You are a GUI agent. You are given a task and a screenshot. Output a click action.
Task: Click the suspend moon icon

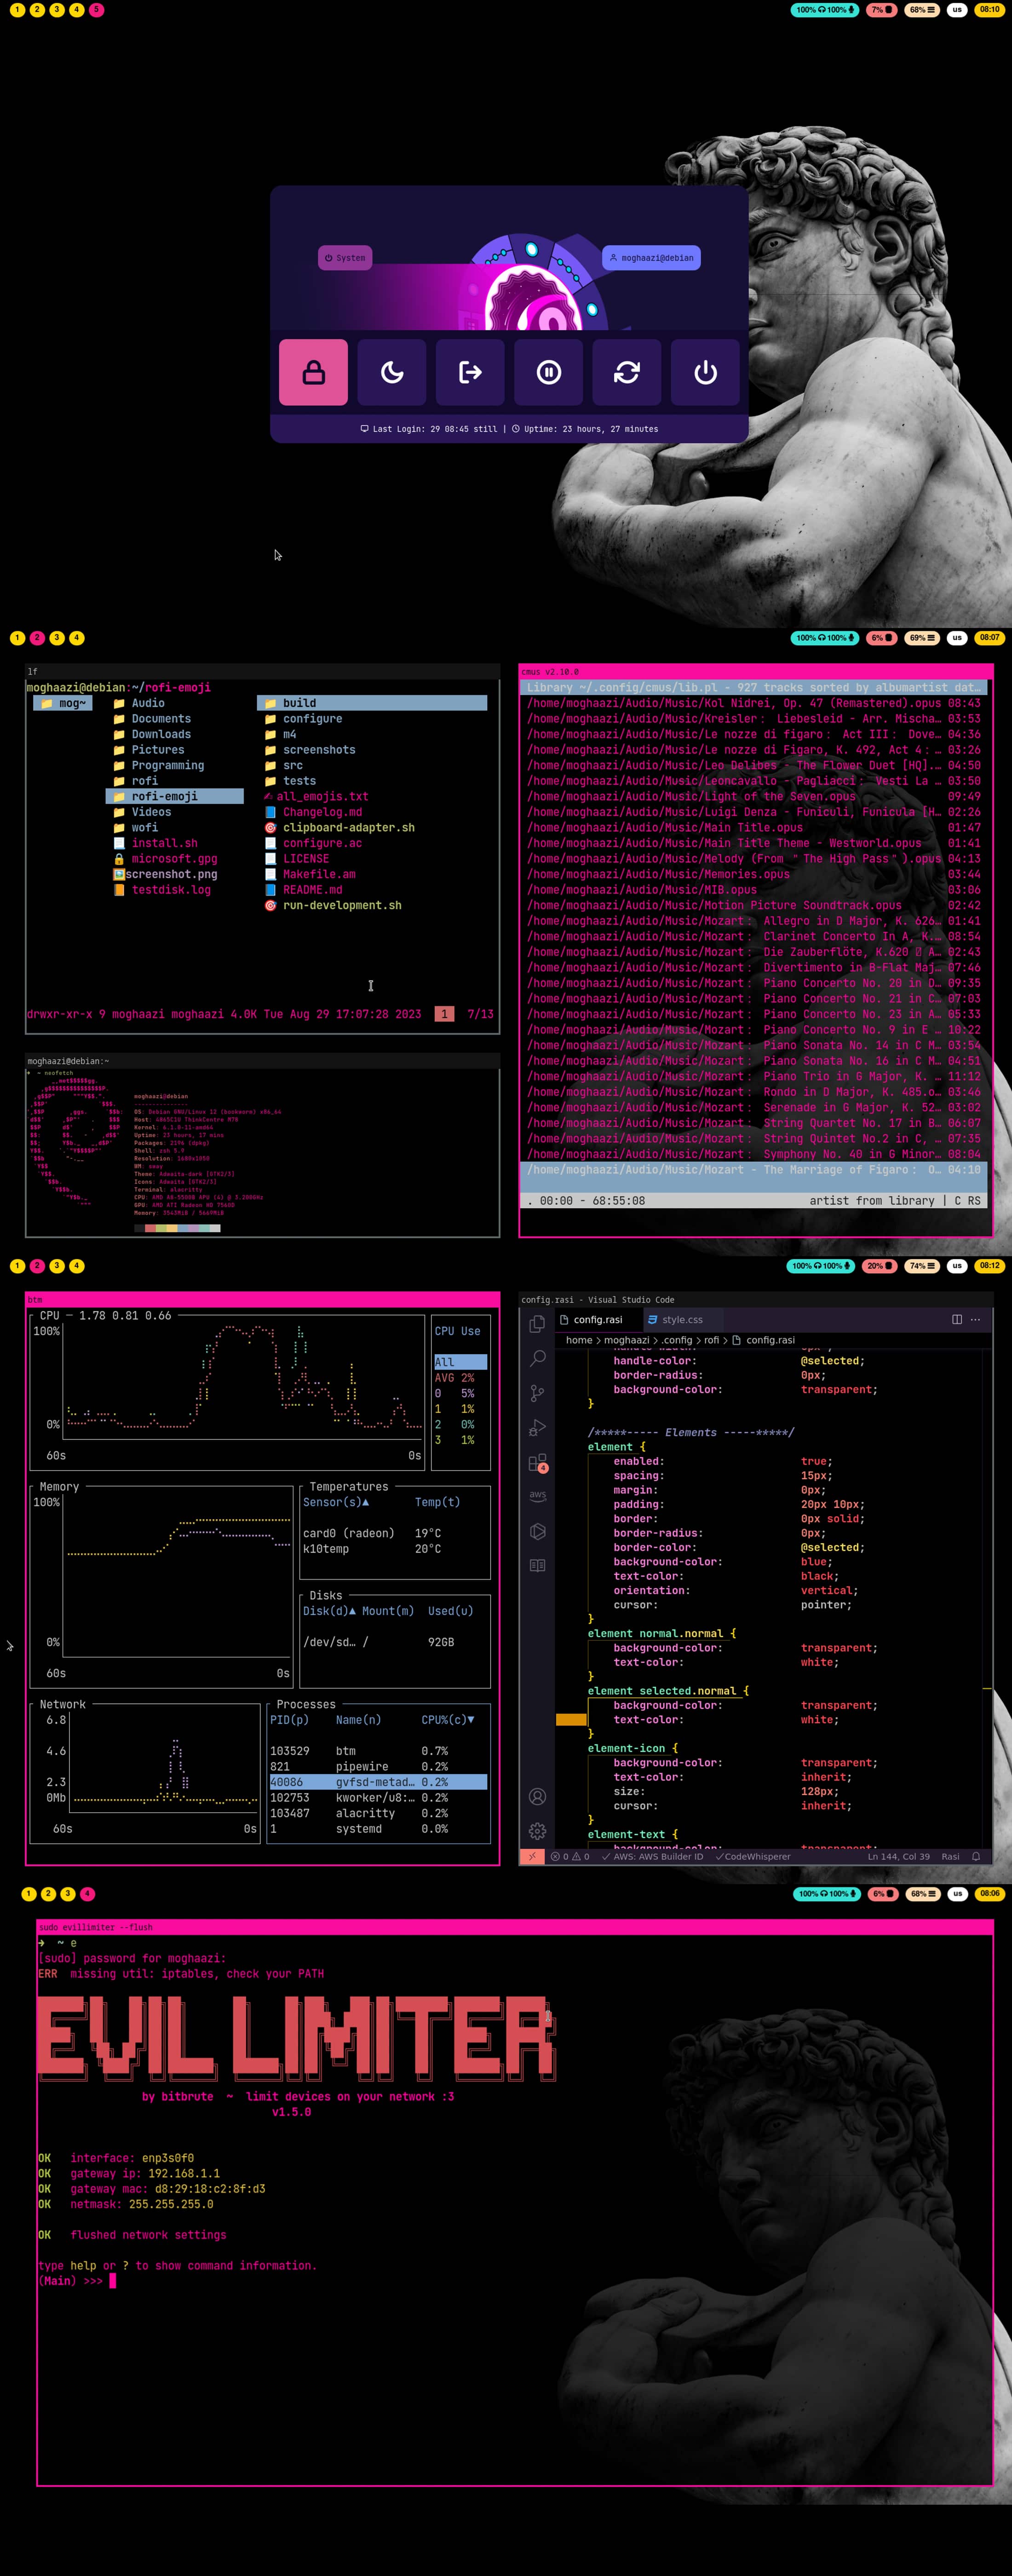(392, 372)
